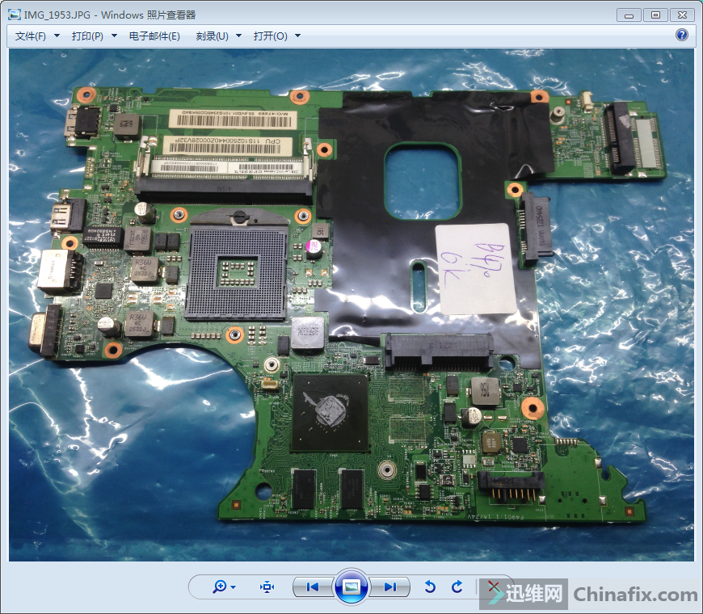Rotate the image clockwise
The width and height of the screenshot is (703, 614).
[457, 587]
